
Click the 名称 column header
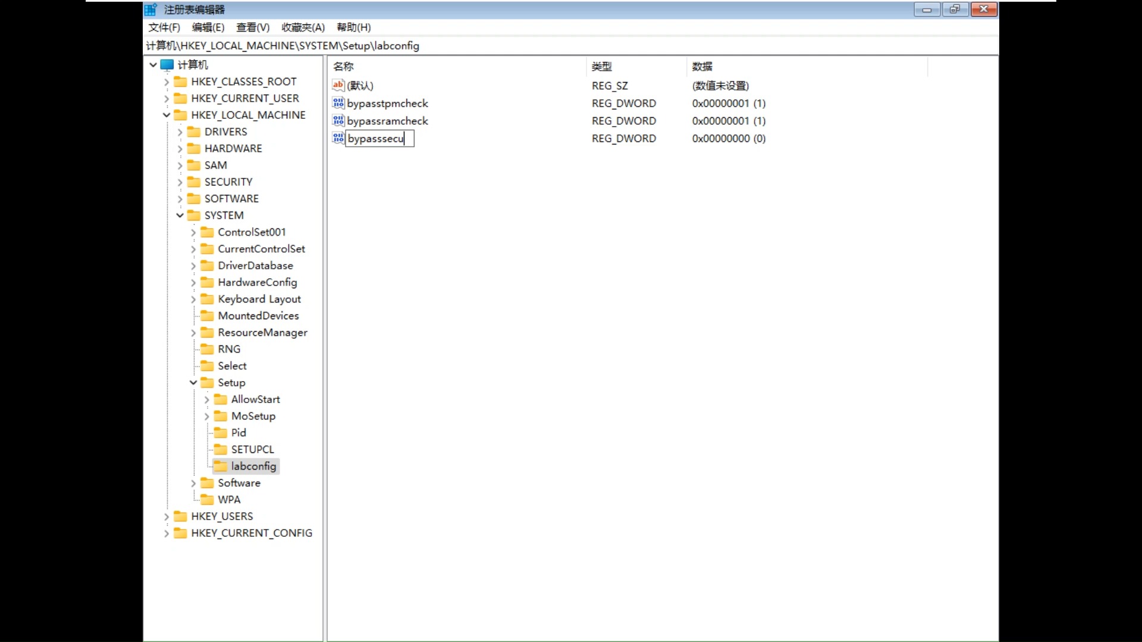pos(344,66)
